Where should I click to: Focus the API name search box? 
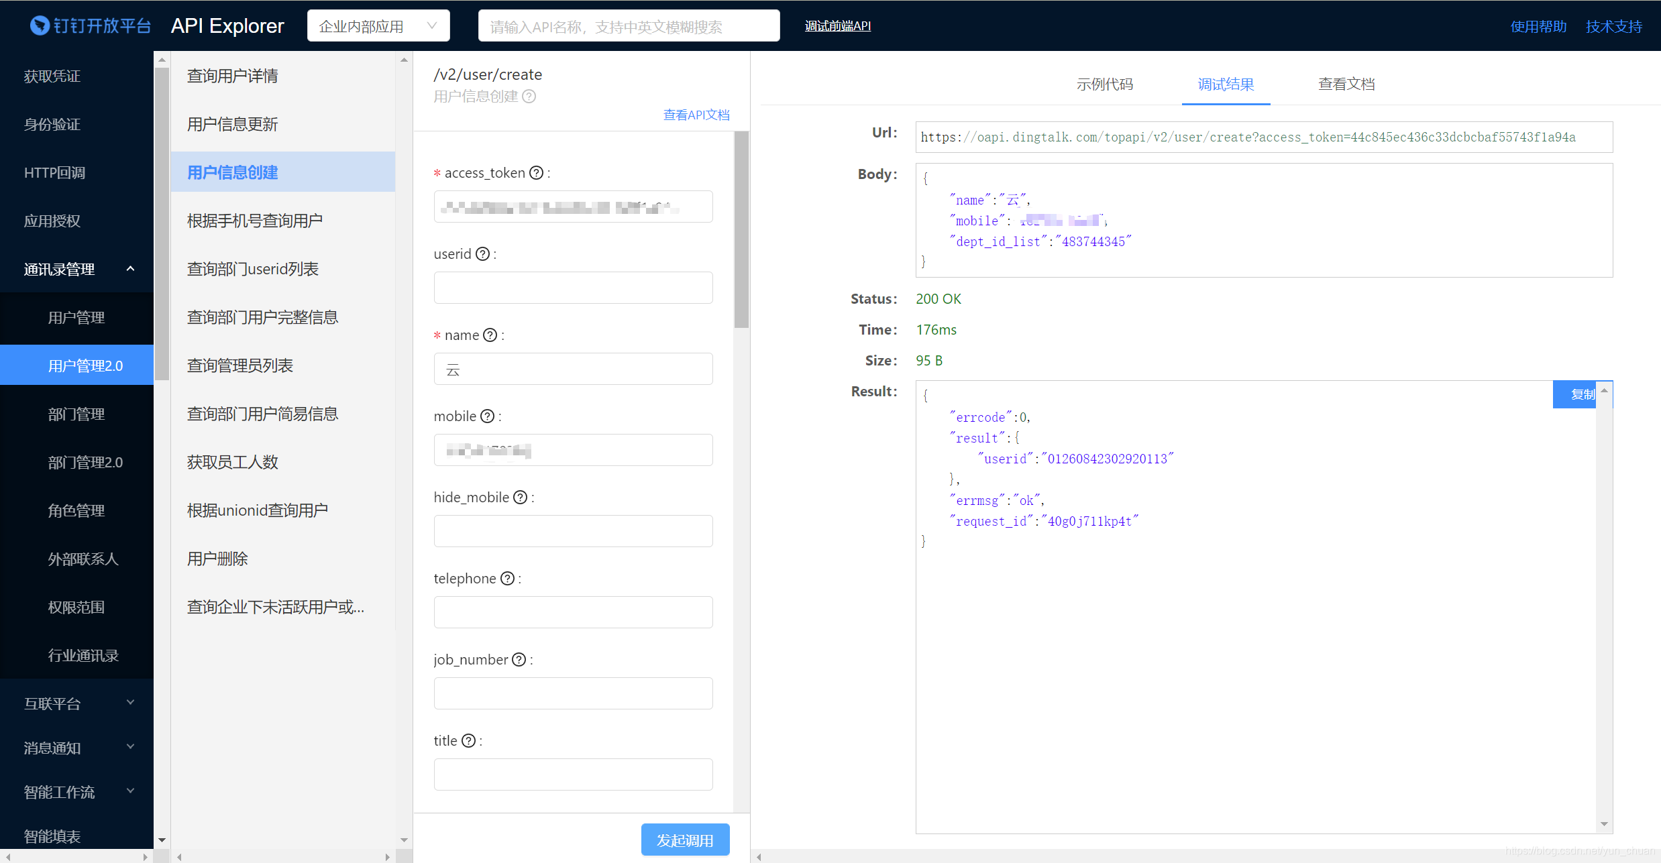coord(629,25)
